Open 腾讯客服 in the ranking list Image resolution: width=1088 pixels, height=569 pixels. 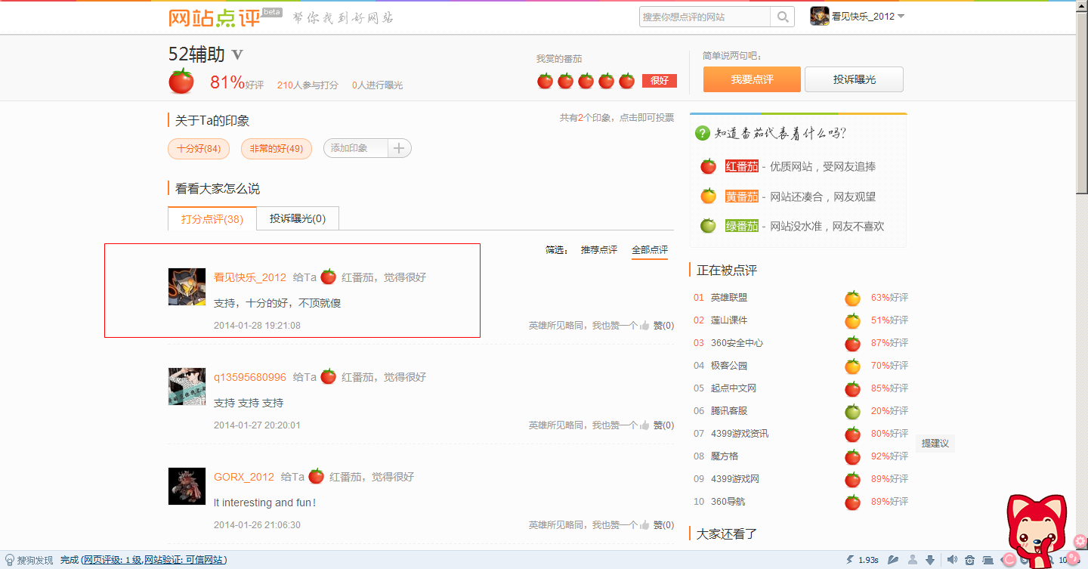pyautogui.click(x=729, y=411)
